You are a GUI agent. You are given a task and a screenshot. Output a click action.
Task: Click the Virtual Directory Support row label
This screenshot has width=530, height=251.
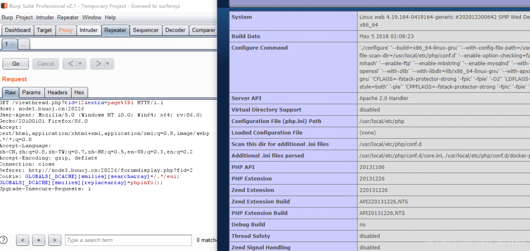pos(266,110)
